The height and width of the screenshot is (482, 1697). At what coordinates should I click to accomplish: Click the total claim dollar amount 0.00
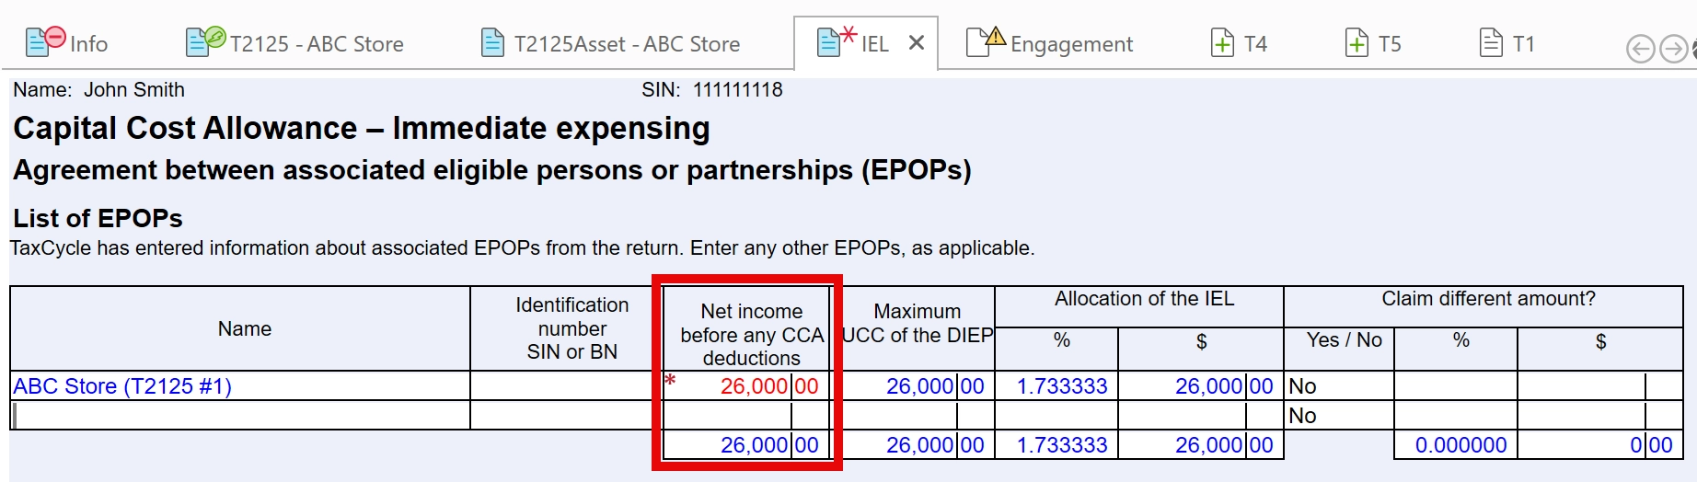(1600, 445)
